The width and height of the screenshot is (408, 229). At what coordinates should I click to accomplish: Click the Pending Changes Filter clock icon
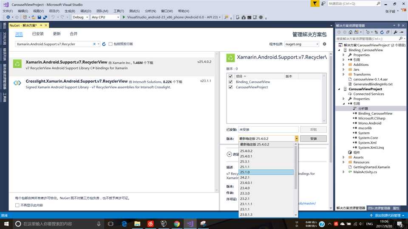[368, 32]
